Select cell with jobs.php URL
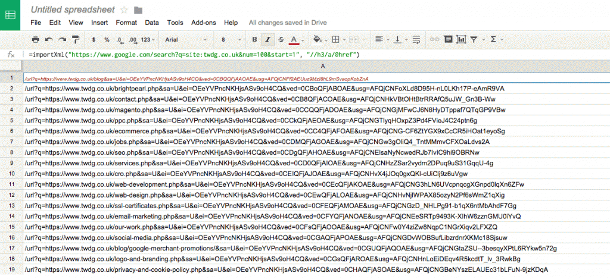610x279 pixels. click(316, 142)
